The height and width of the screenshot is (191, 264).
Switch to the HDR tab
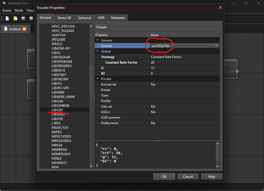pos(101,18)
